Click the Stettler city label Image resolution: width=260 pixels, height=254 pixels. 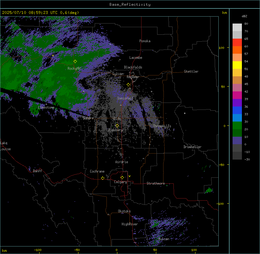tap(191, 71)
